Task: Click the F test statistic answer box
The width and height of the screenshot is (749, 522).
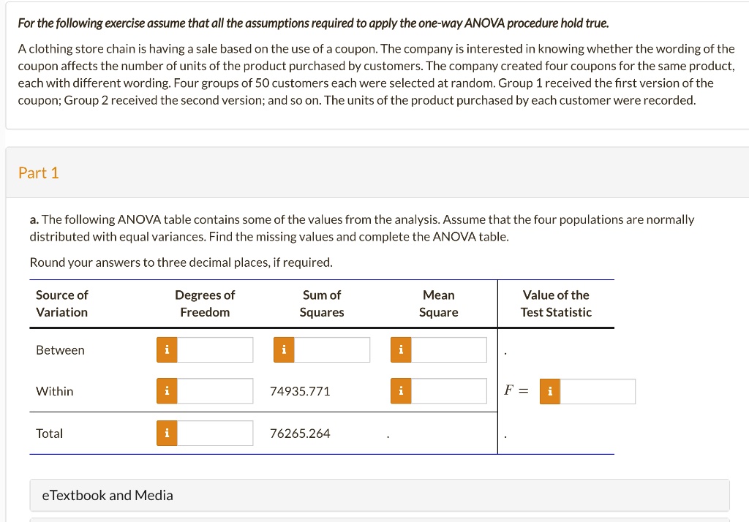Action: point(598,391)
